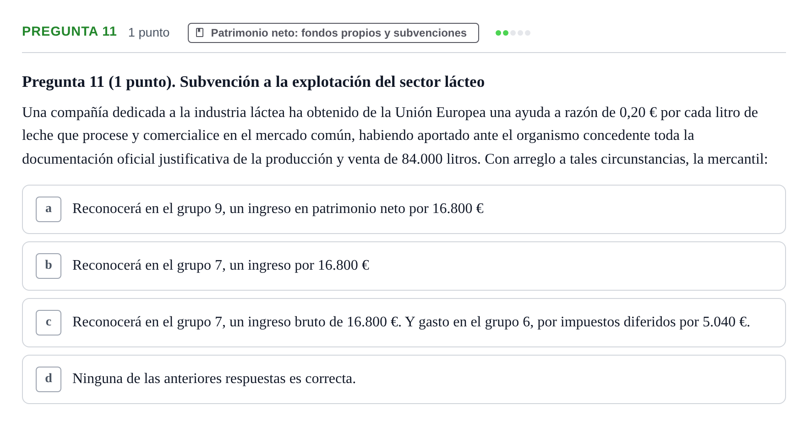Click the book icon in topic tag
The image size is (808, 426).
(200, 33)
